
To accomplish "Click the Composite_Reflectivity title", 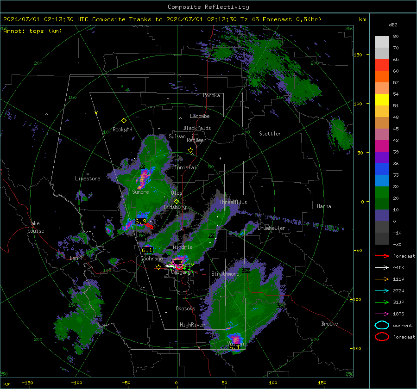I will click(x=208, y=7).
